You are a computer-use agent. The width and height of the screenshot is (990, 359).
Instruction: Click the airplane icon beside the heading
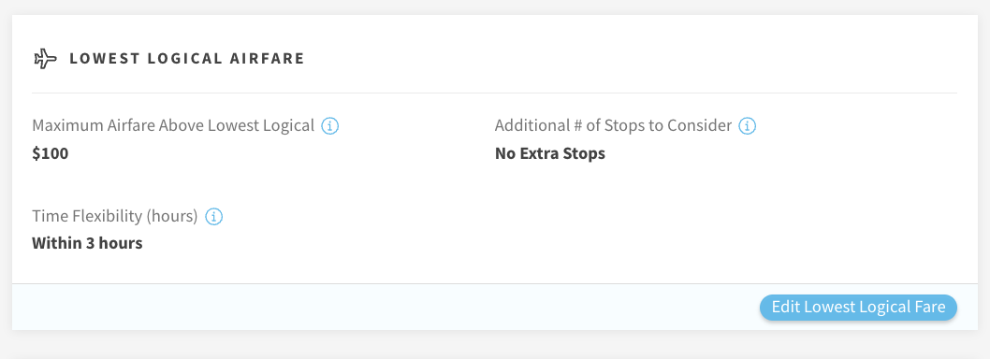45,59
